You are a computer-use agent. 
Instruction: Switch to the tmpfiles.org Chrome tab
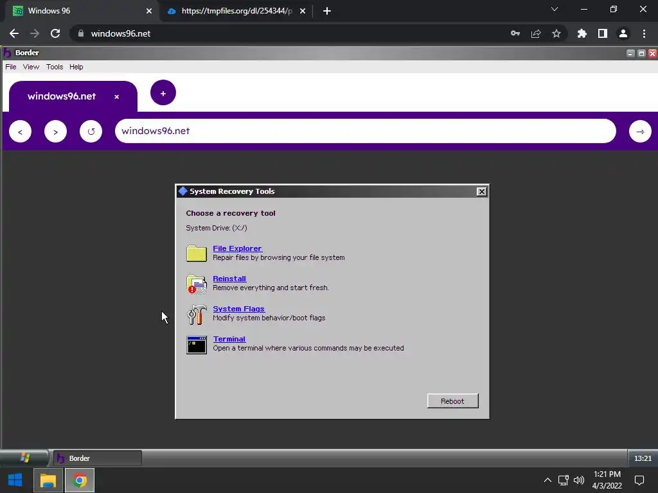tap(236, 11)
